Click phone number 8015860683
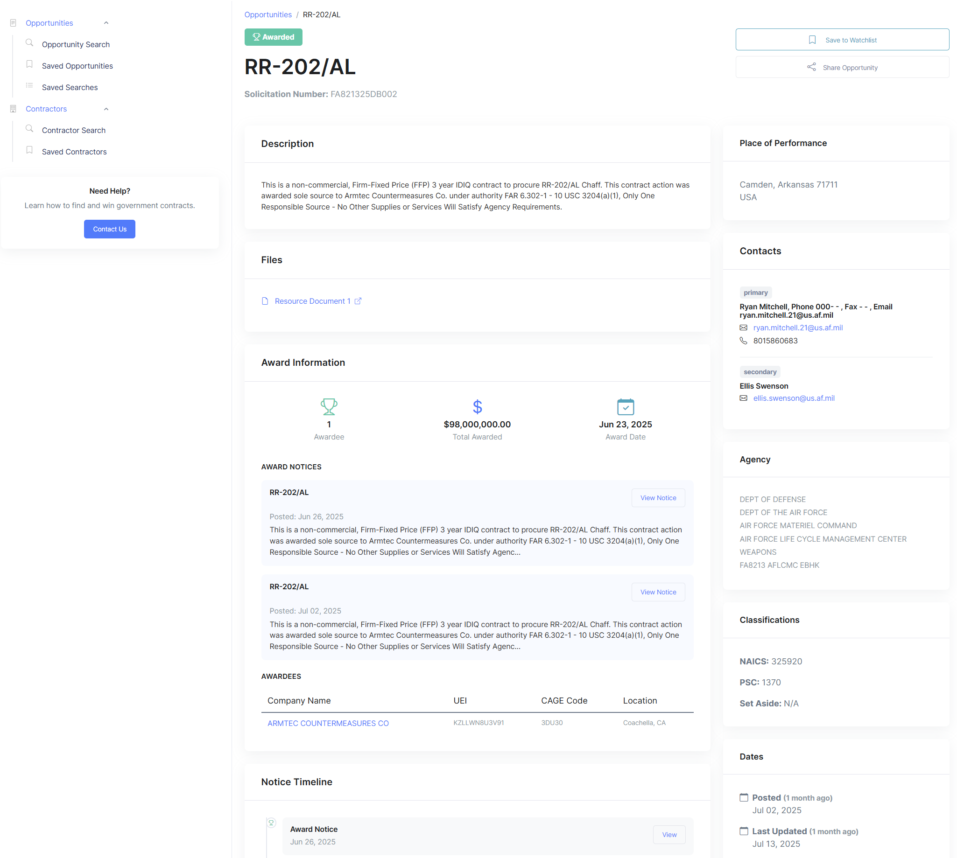This screenshot has height=858, width=957. tap(775, 341)
